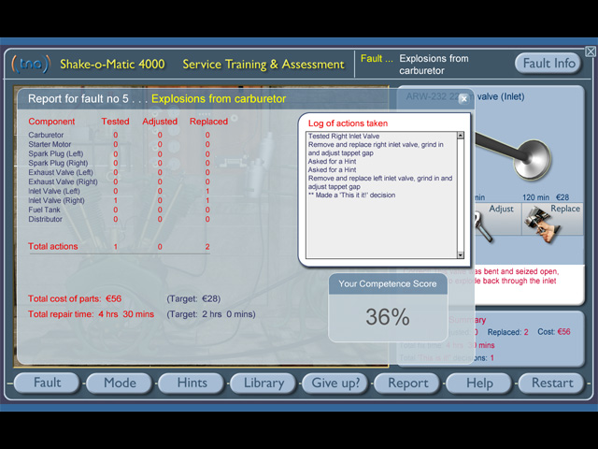Open the Report button
Image resolution: width=598 pixels, height=449 pixels.
pos(407,383)
